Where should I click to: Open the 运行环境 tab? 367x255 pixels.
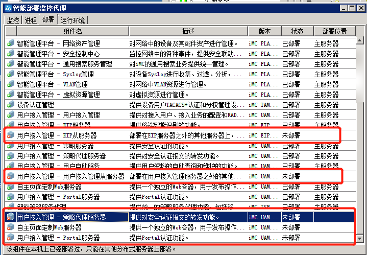72,20
